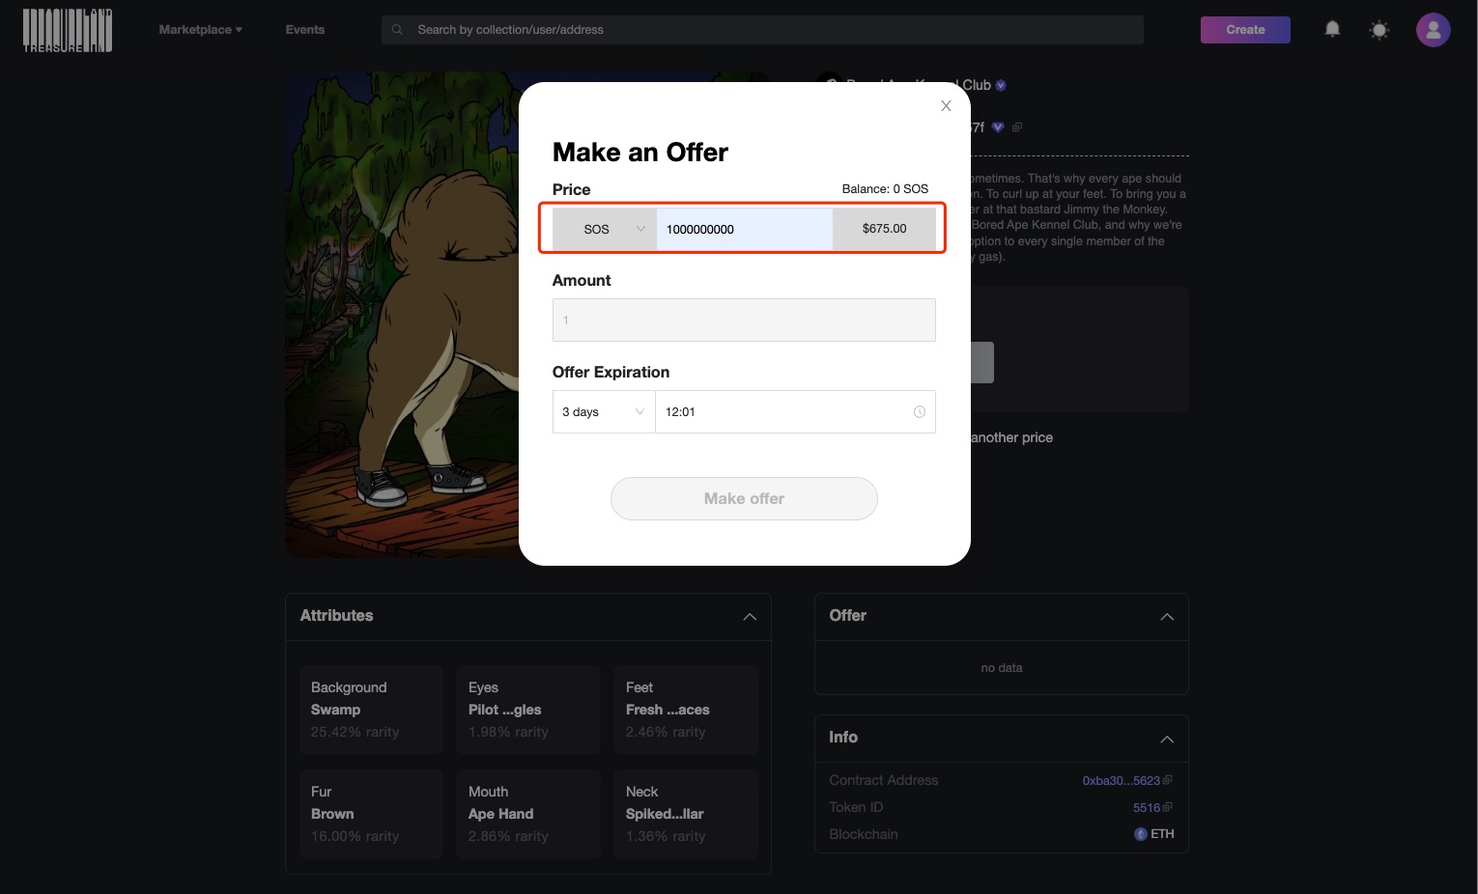Click the 12:01 expiration time field
The height and width of the screenshot is (894, 1478).
pos(795,412)
